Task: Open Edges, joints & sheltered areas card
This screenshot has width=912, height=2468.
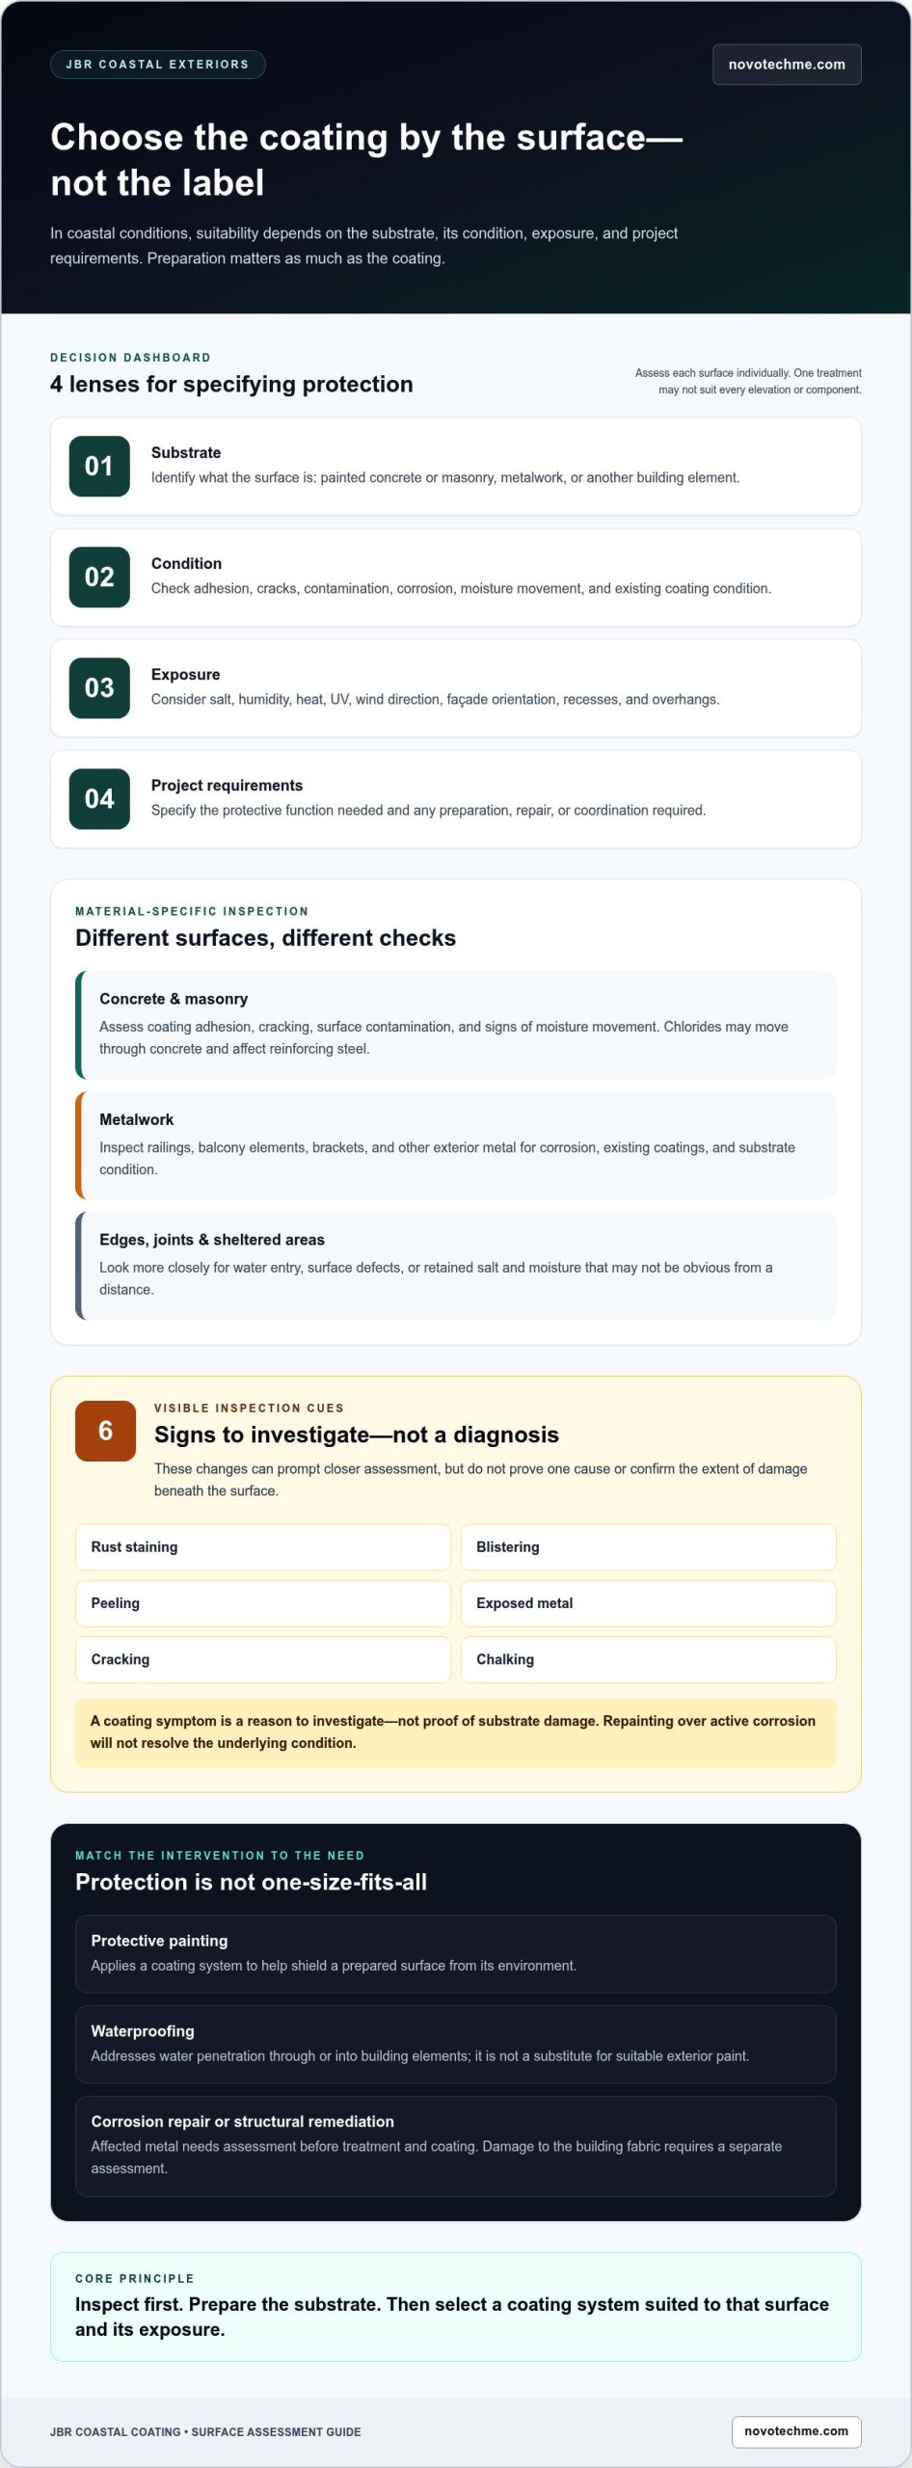Action: pyautogui.click(x=456, y=1266)
